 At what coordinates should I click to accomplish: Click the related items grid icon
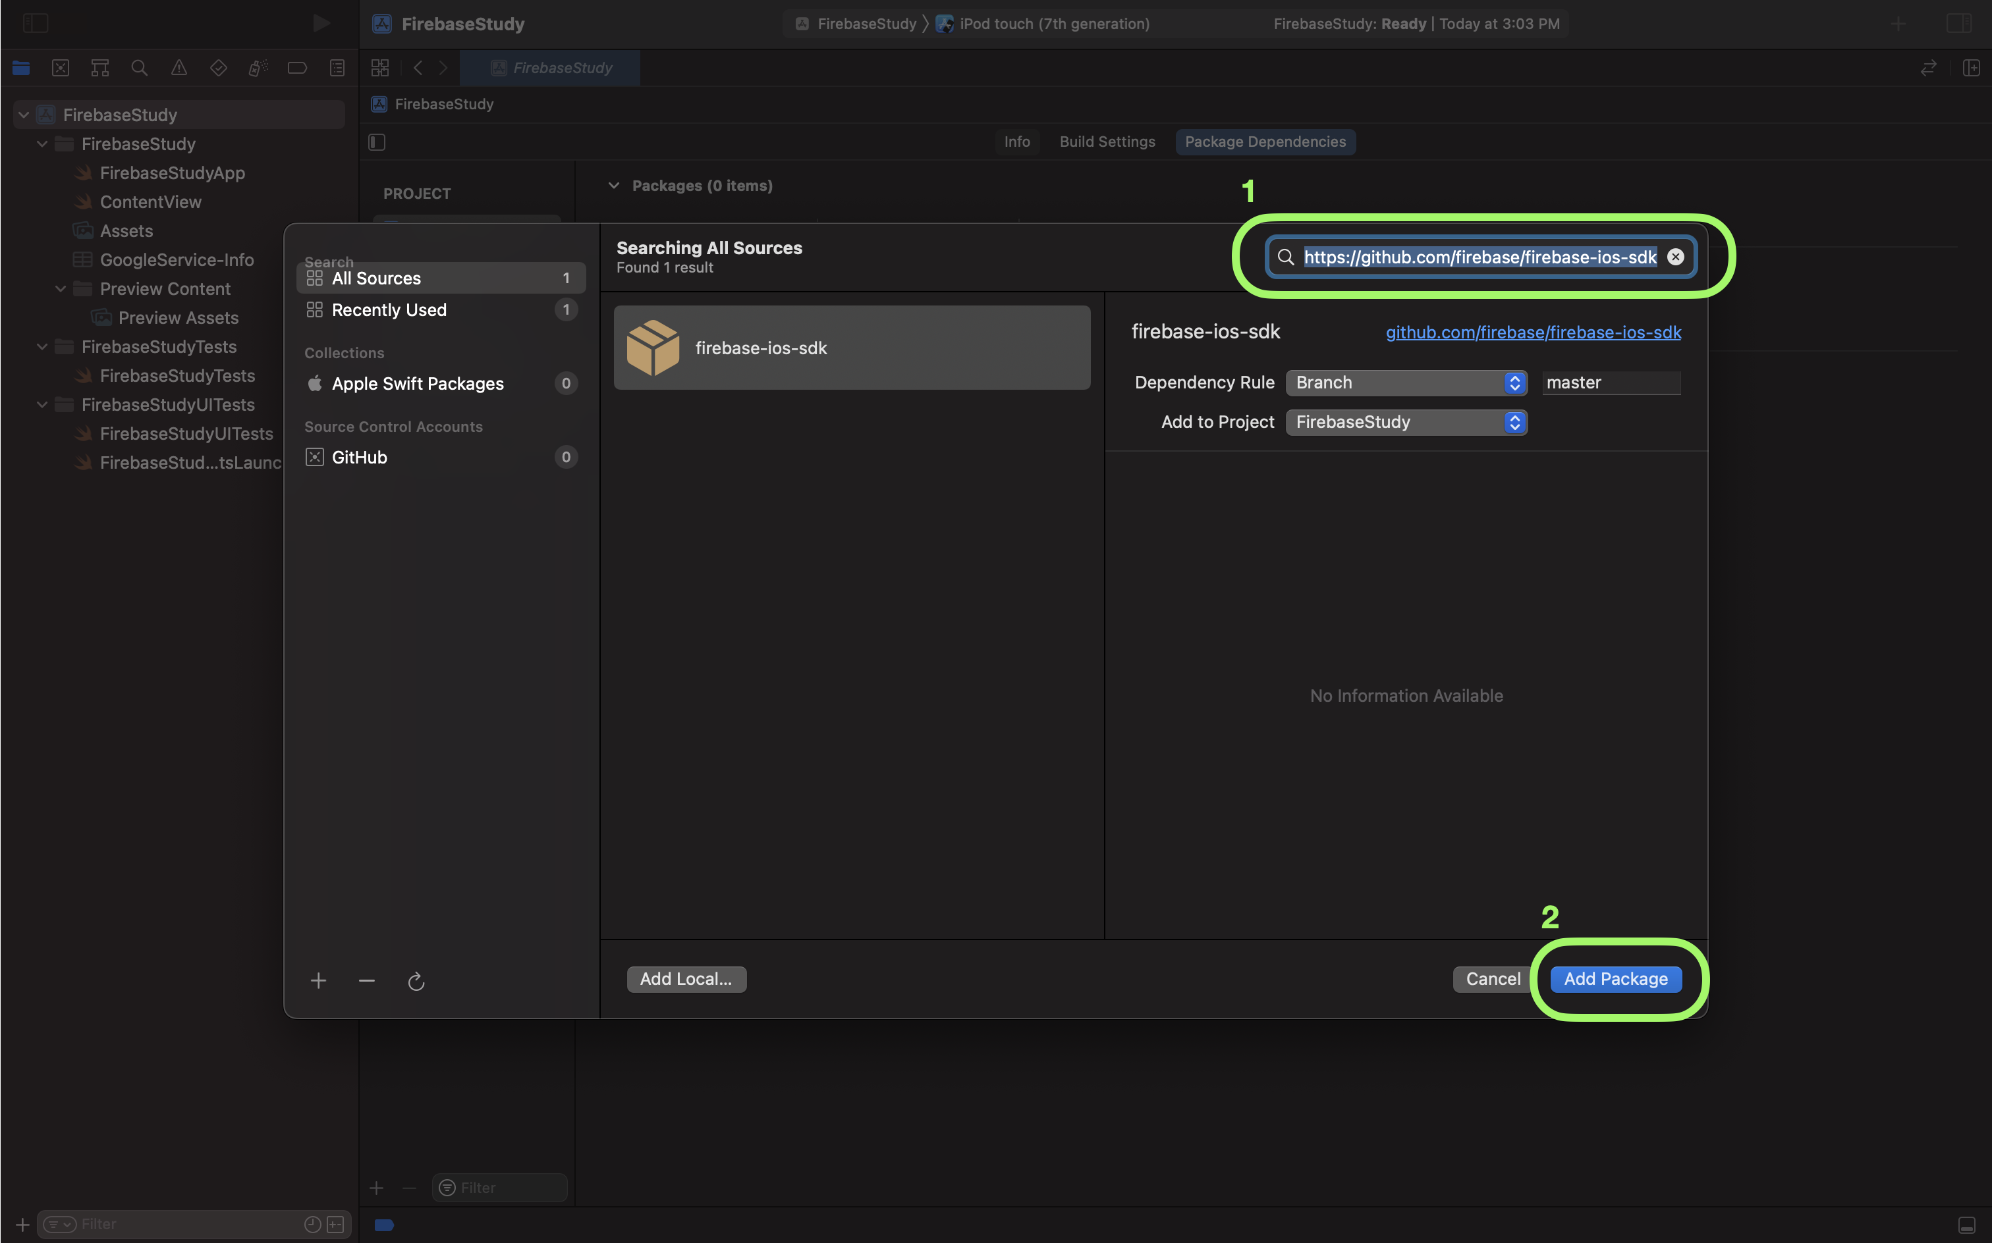(x=379, y=68)
